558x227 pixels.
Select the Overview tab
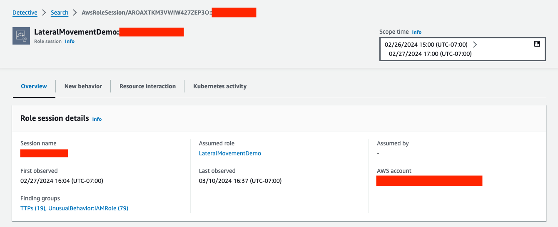(34, 86)
